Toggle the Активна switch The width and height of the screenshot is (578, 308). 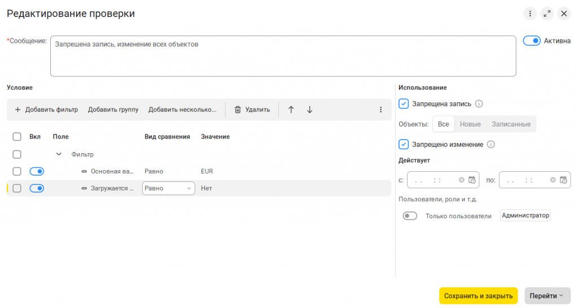pyautogui.click(x=532, y=41)
